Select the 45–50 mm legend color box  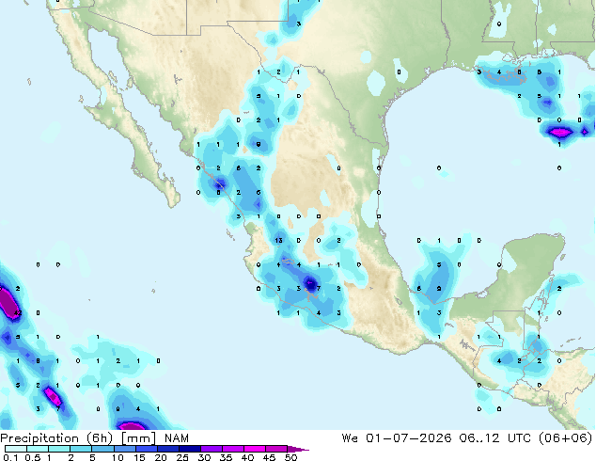(276, 449)
